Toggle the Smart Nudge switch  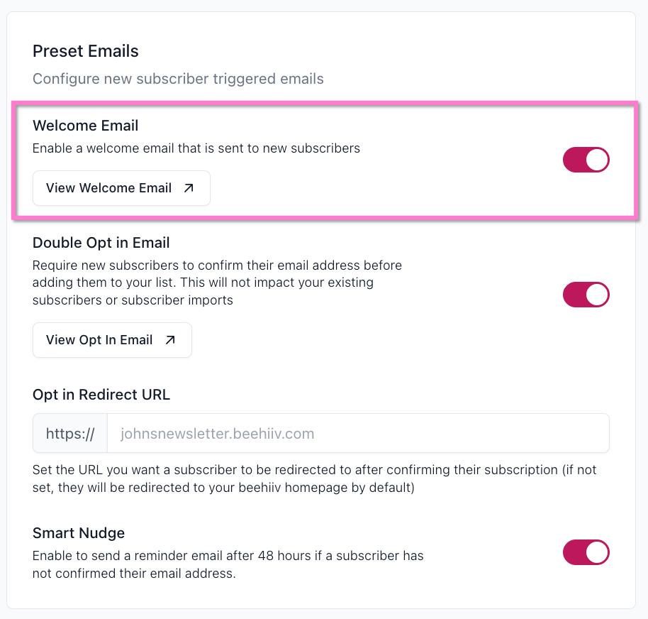point(586,552)
